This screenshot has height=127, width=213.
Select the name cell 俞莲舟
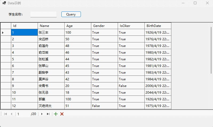tap(51, 46)
